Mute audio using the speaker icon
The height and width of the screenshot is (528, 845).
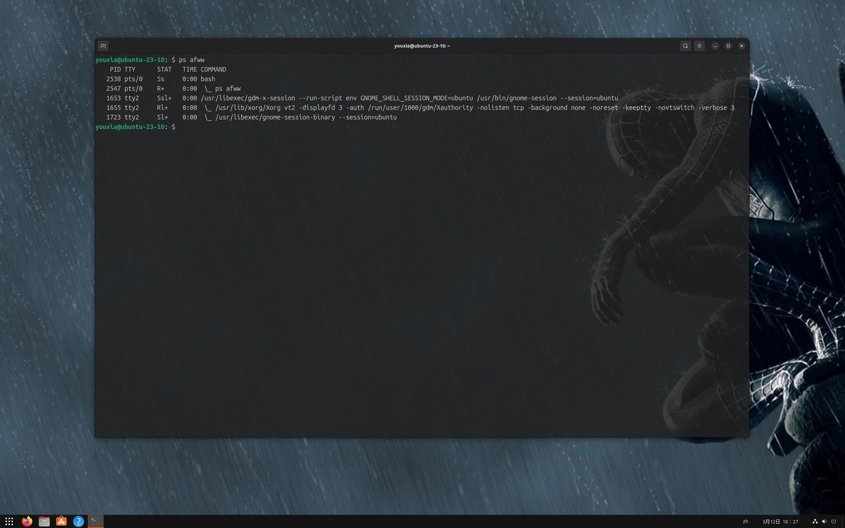pos(824,521)
